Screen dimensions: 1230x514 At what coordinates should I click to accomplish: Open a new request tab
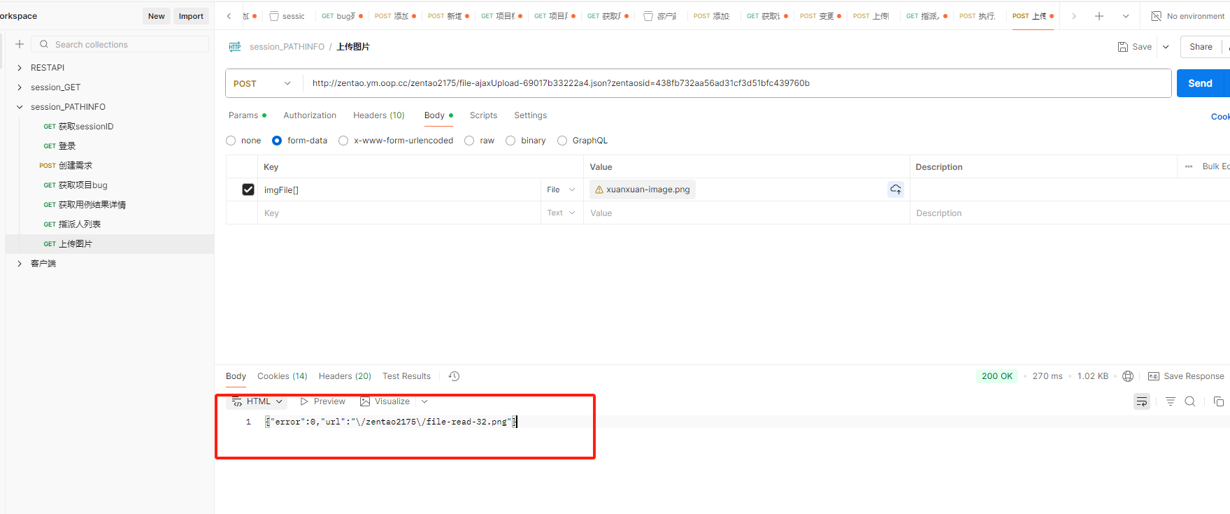(1099, 16)
